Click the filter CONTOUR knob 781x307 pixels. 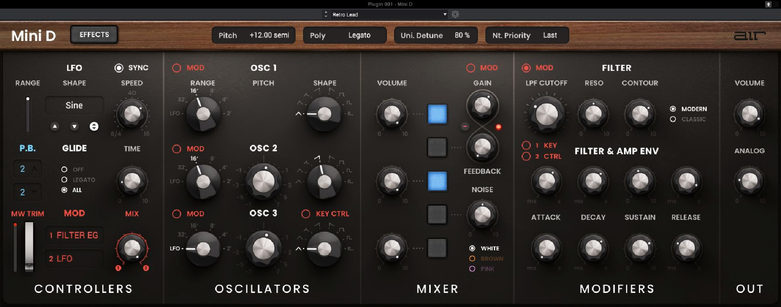pyautogui.click(x=640, y=114)
